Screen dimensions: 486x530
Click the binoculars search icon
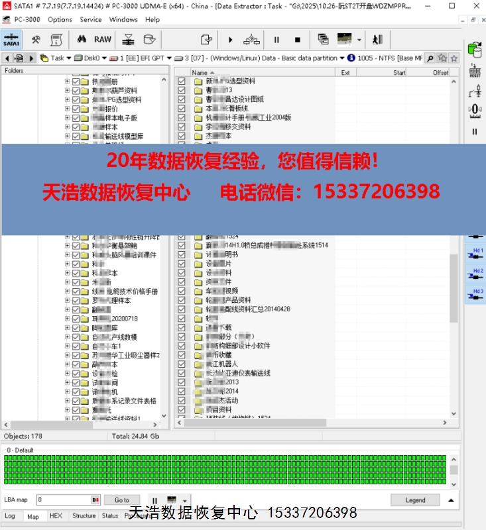pyautogui.click(x=84, y=39)
